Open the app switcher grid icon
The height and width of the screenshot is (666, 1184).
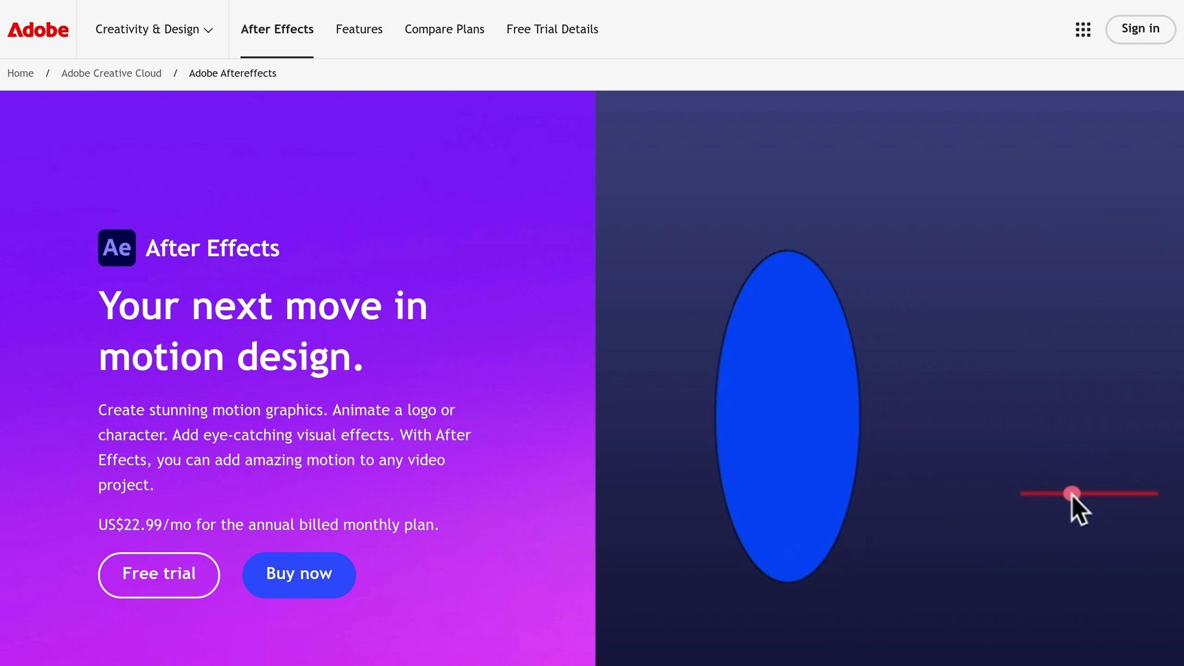click(x=1083, y=29)
